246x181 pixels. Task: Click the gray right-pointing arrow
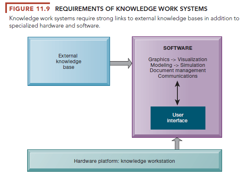tap(121, 63)
